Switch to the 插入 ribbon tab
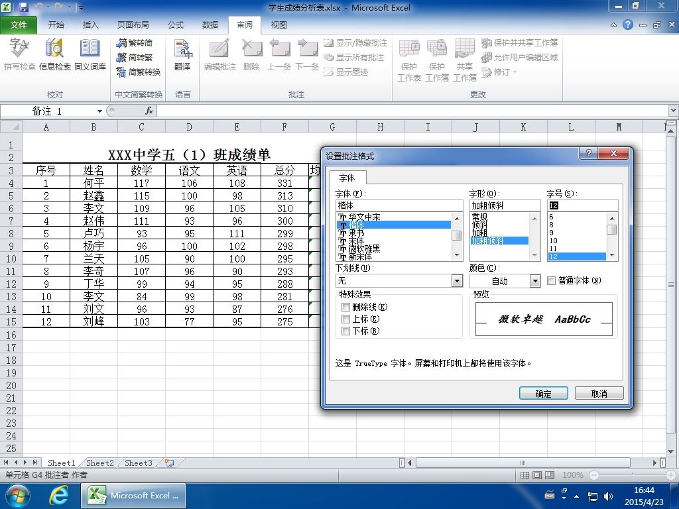The height and width of the screenshot is (509, 679). [90, 25]
